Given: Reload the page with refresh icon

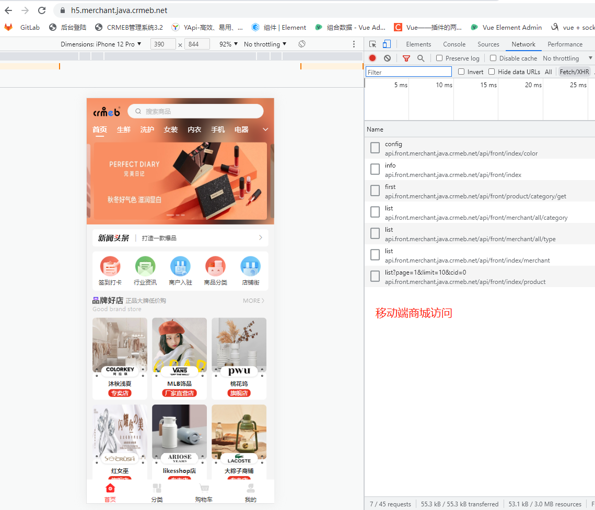Looking at the screenshot, I should pyautogui.click(x=42, y=10).
